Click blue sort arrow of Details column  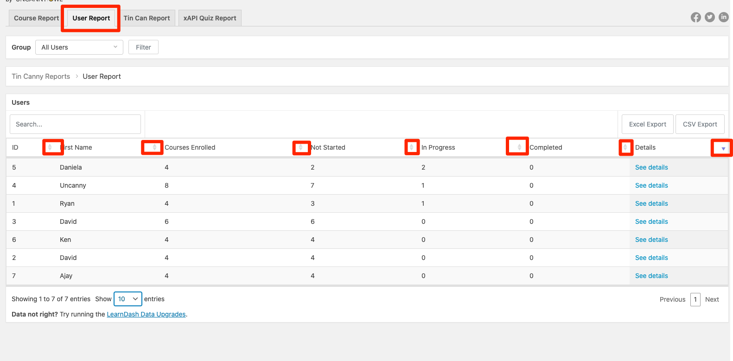pyautogui.click(x=723, y=148)
